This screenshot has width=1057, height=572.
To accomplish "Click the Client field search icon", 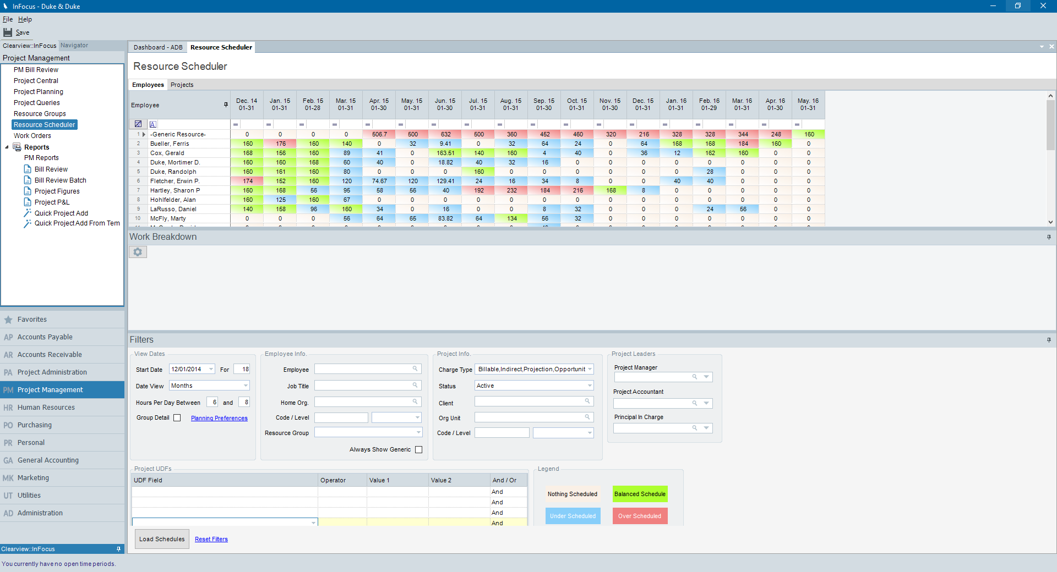I will pos(587,402).
